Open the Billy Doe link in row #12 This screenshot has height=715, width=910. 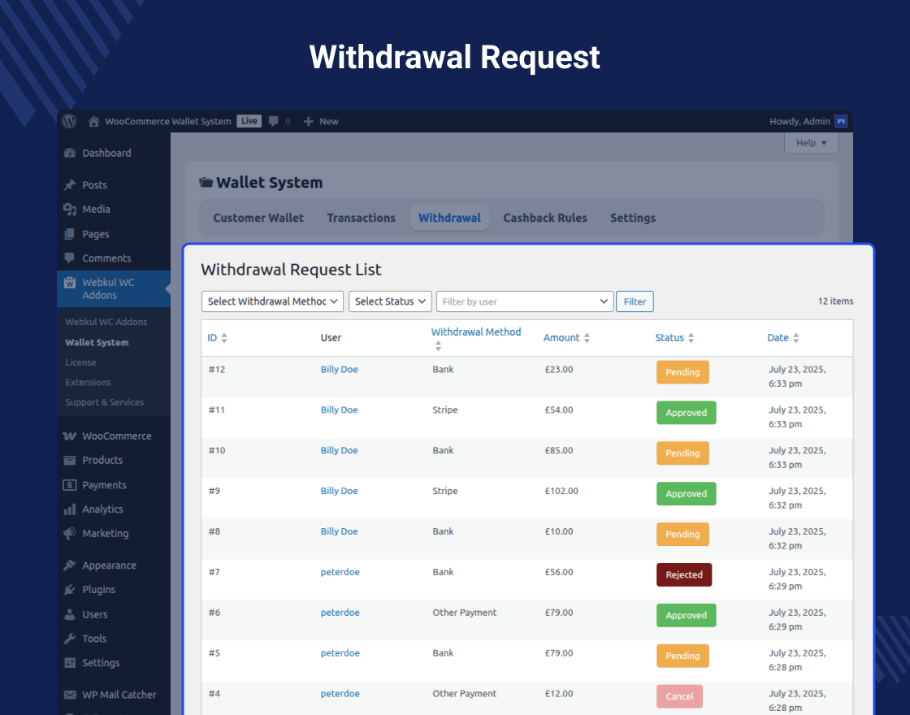coord(340,369)
